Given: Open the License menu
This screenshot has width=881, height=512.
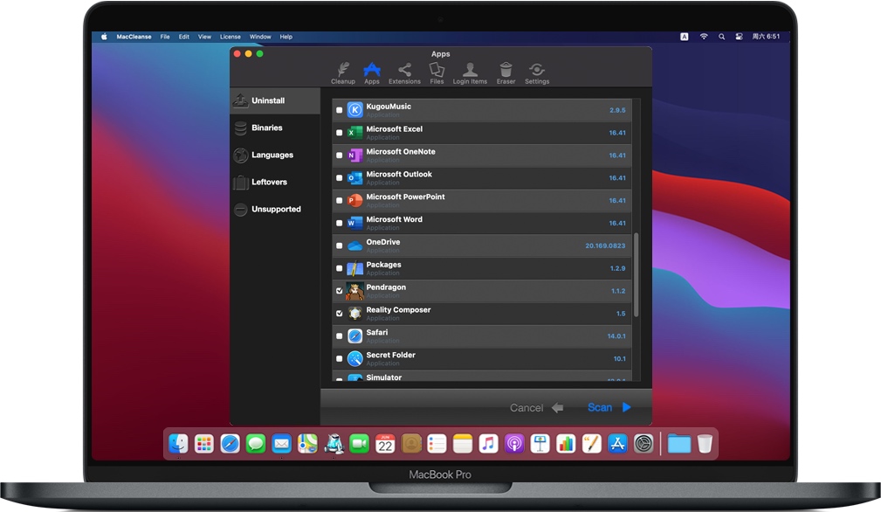Looking at the screenshot, I should coord(231,37).
